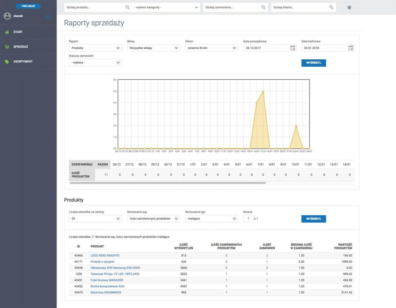396x308 pixels.
Task: Click the chart point at value 2
Action: (x=296, y=126)
